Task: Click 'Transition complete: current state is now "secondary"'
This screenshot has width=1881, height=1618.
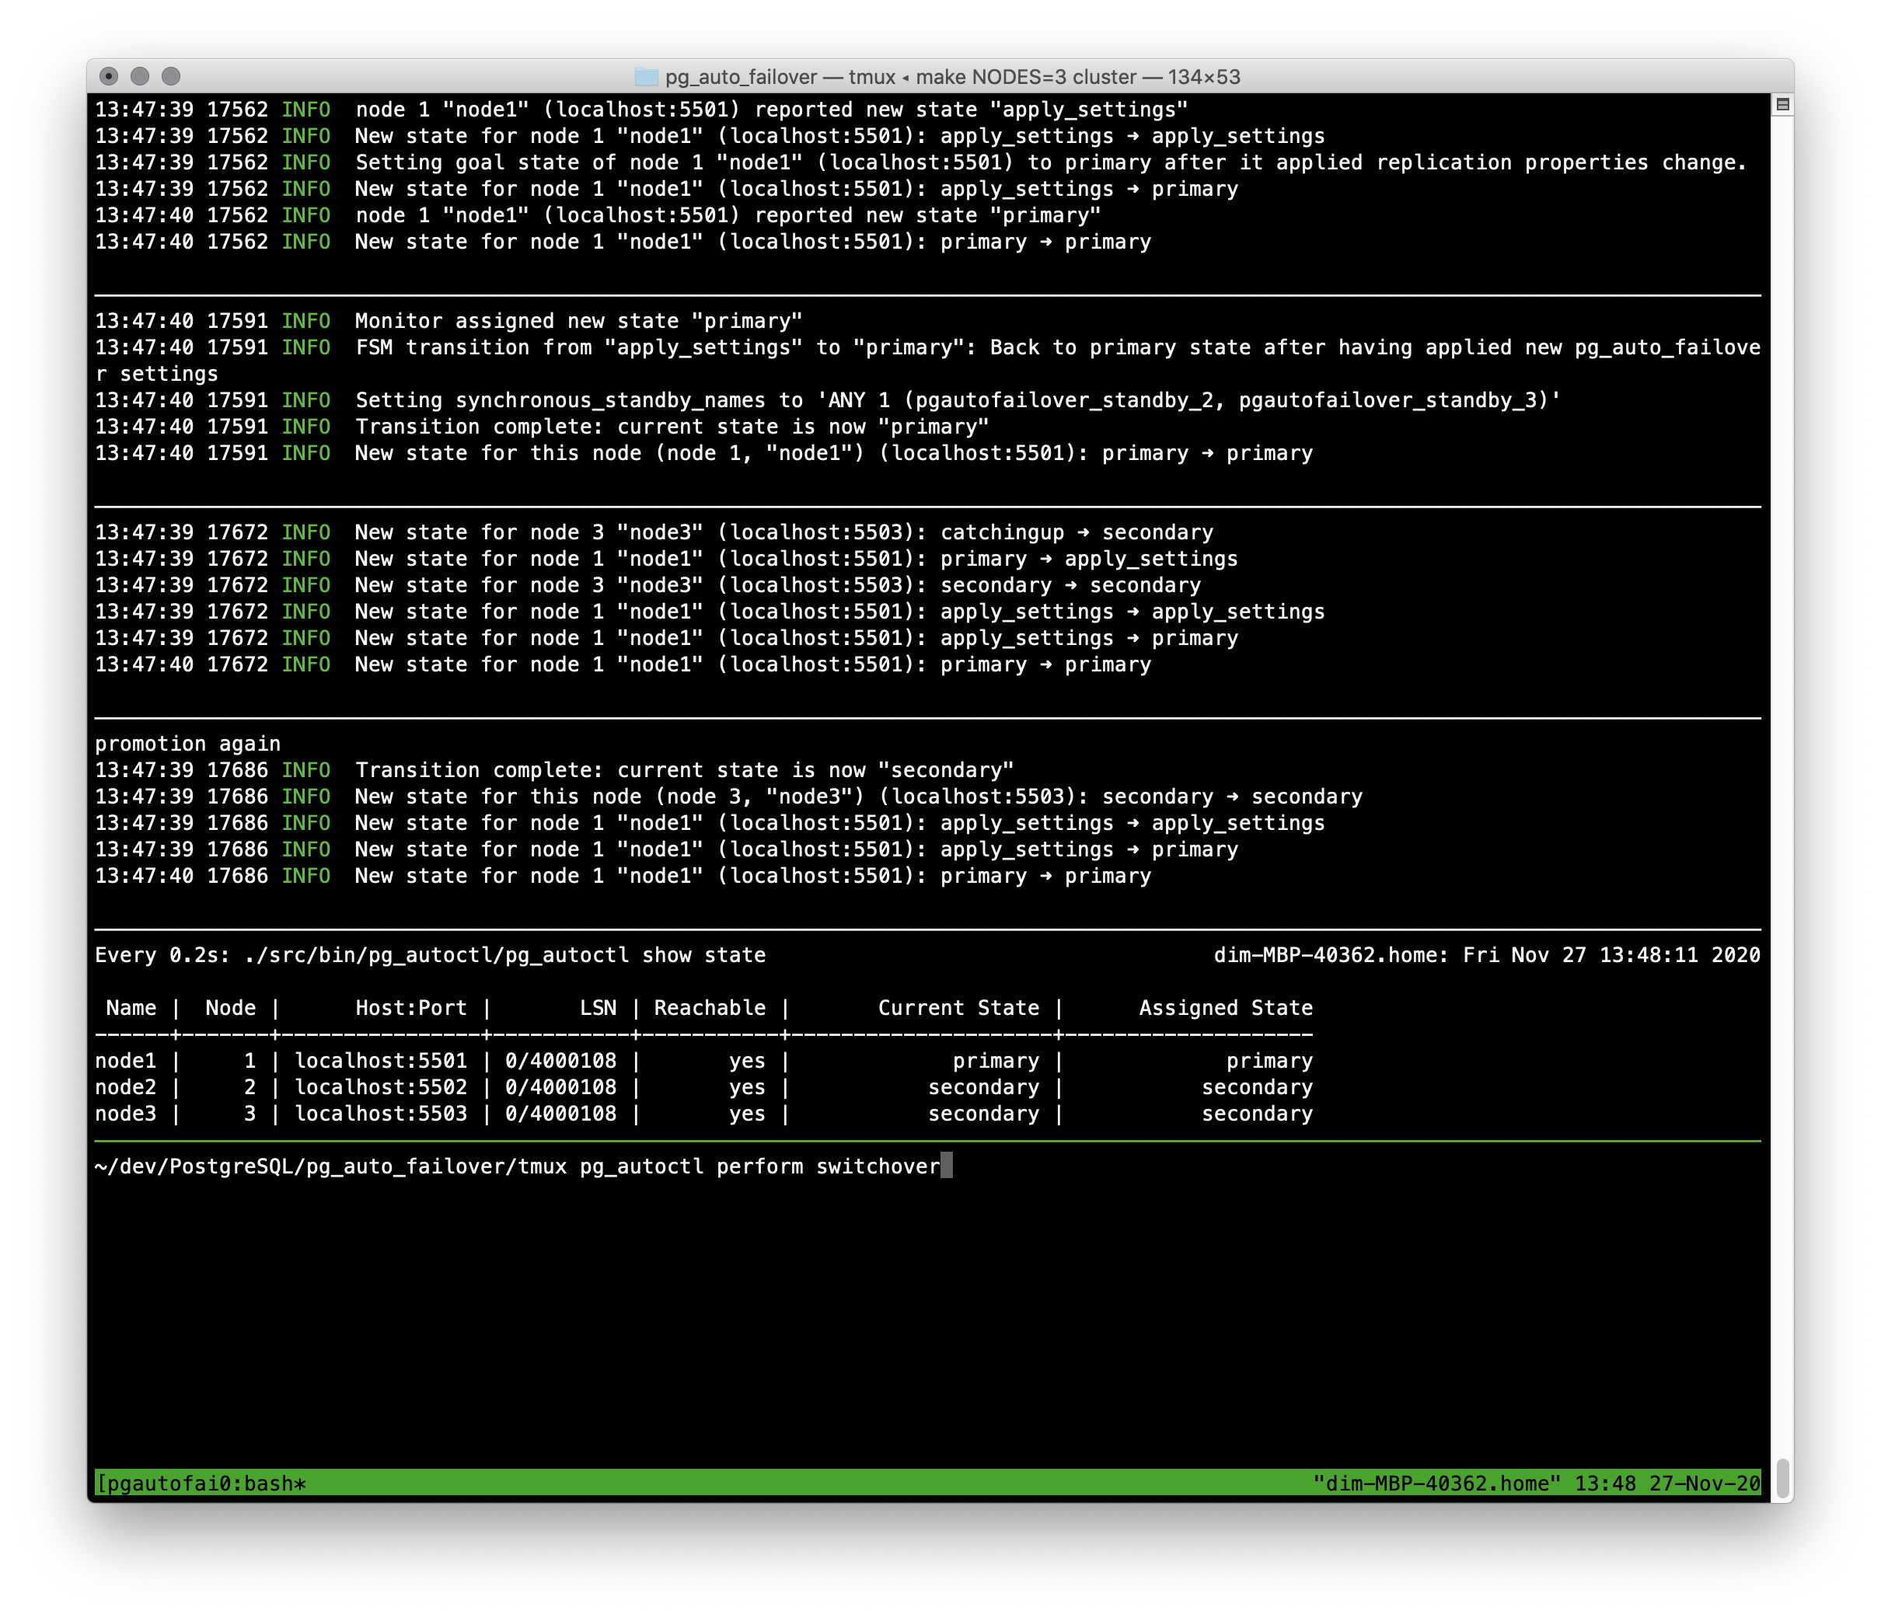Action: pyautogui.click(x=555, y=769)
